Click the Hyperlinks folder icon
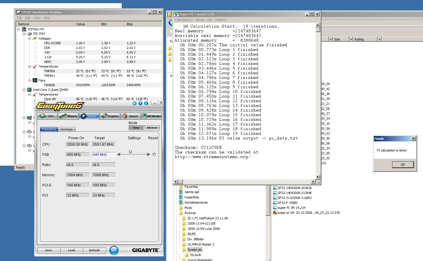 [181, 197]
